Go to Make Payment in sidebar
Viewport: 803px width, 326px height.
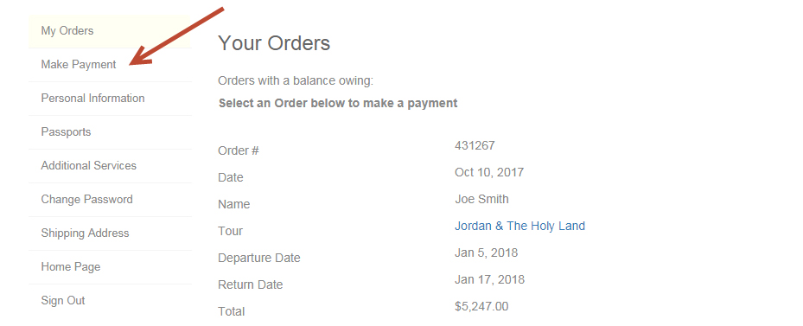pyautogui.click(x=110, y=65)
